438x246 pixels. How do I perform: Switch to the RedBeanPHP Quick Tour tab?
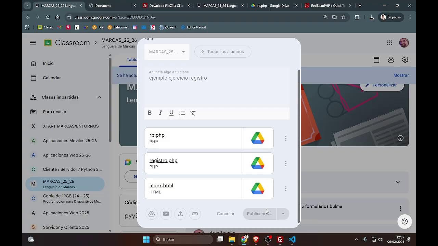point(328,5)
